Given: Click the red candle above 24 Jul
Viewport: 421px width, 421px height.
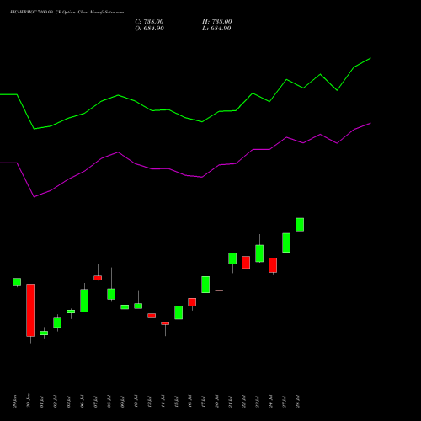Looking at the screenshot, I should [273, 265].
